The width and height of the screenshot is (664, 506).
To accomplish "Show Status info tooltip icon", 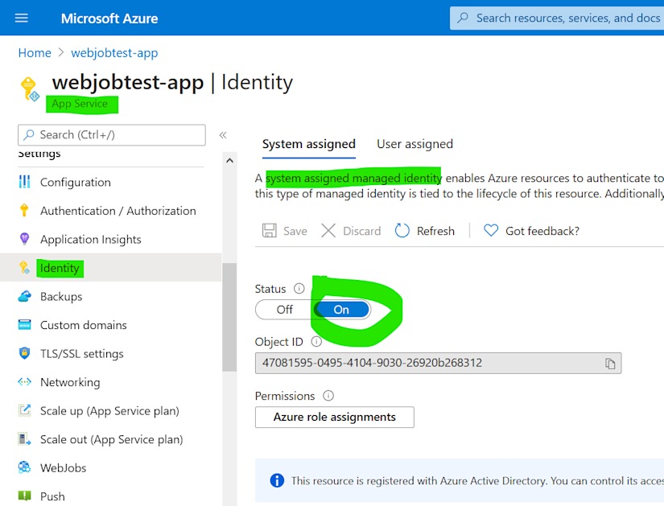I will point(299,289).
